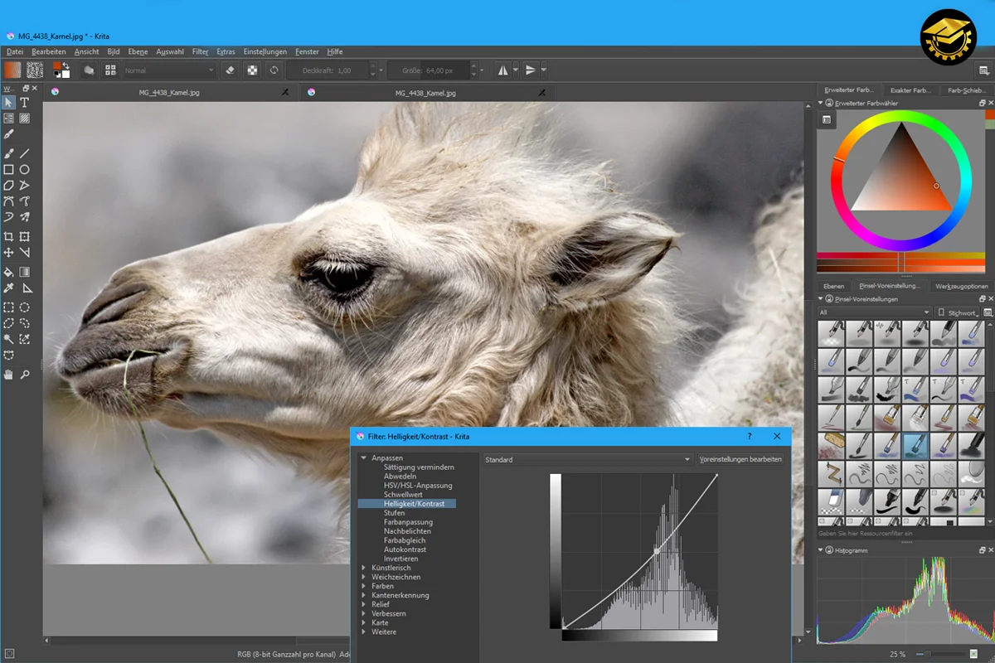The height and width of the screenshot is (663, 995).
Task: Click the Deckkraft opacity field
Action: [x=328, y=70]
